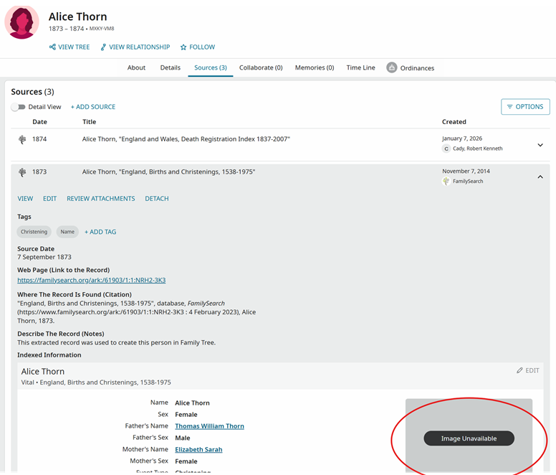Expand the 1874 Death Registration source row
Viewport: 556px width, 475px height.
coord(540,145)
